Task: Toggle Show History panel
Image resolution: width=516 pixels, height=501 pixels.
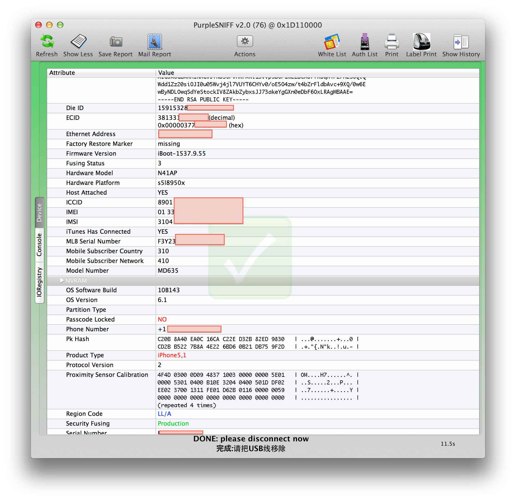Action: [461, 42]
